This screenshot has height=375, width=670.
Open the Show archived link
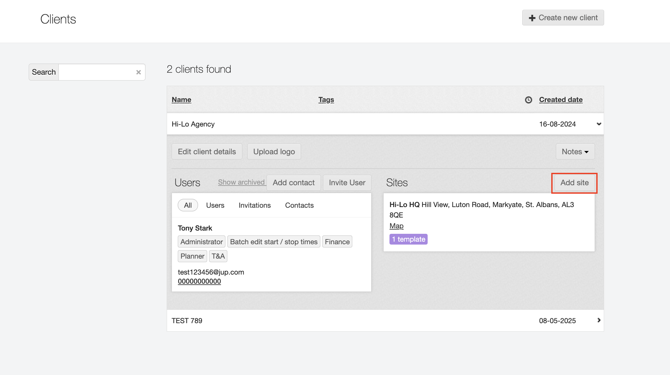point(241,182)
